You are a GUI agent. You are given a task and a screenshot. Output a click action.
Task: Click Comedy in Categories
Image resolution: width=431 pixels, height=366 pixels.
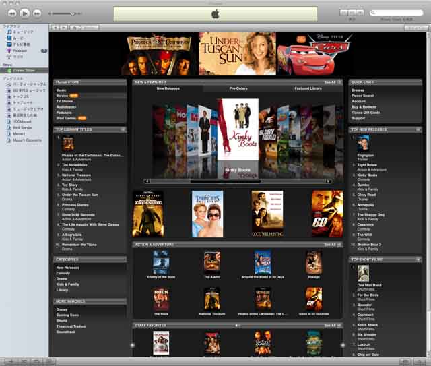[x=63, y=273]
